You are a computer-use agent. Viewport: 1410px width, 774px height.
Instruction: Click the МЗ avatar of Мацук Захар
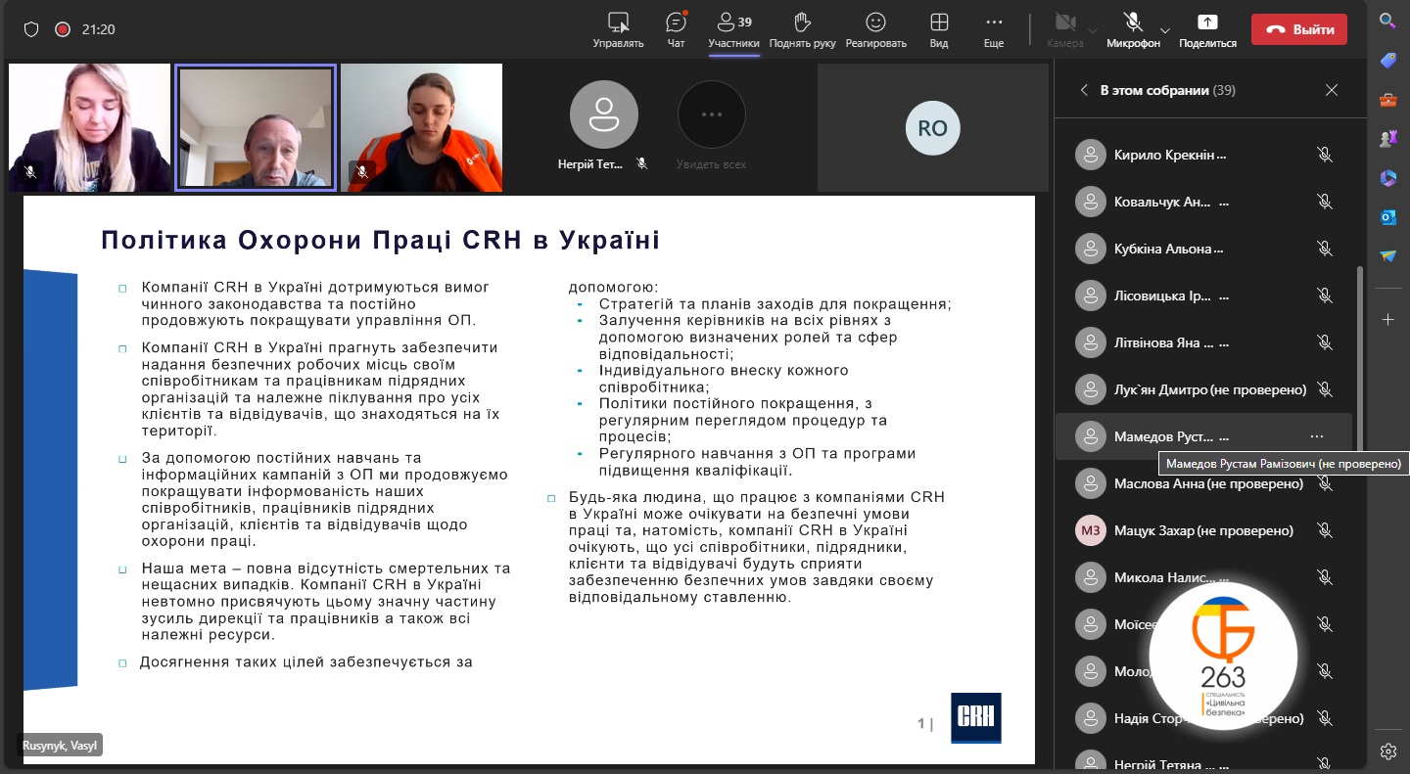[1090, 530]
